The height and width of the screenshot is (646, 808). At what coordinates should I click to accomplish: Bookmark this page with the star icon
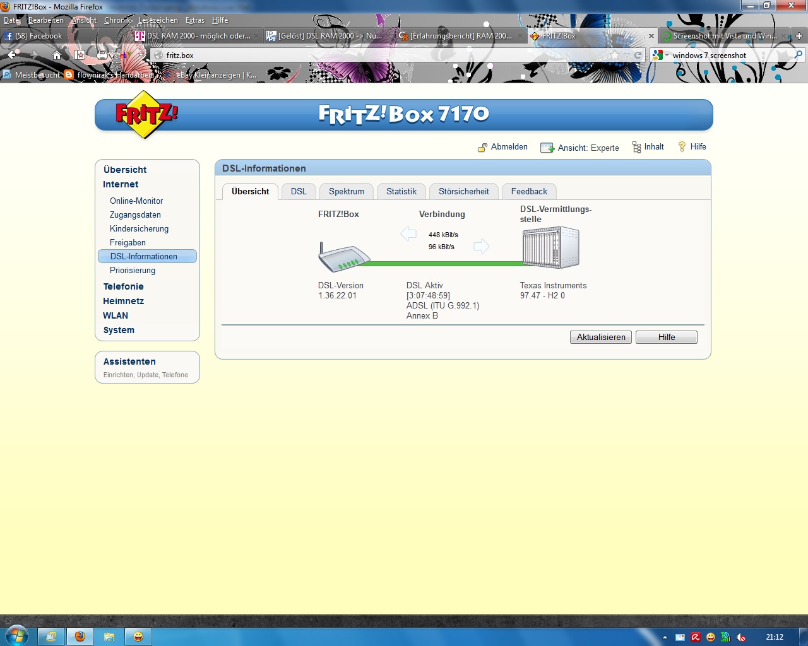615,56
